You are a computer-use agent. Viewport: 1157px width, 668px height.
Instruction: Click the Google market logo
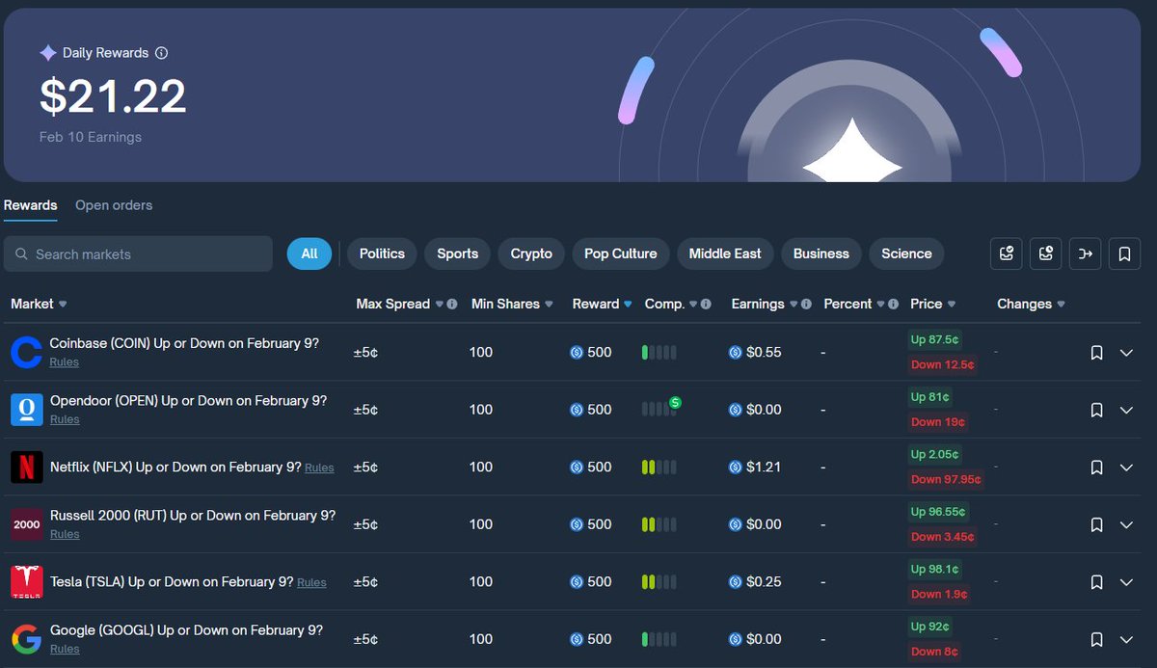pos(27,639)
